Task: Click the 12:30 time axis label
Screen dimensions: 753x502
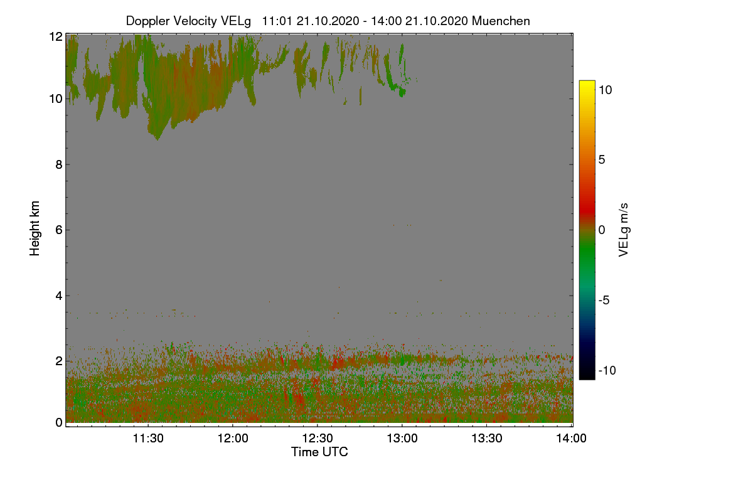Action: point(318,439)
